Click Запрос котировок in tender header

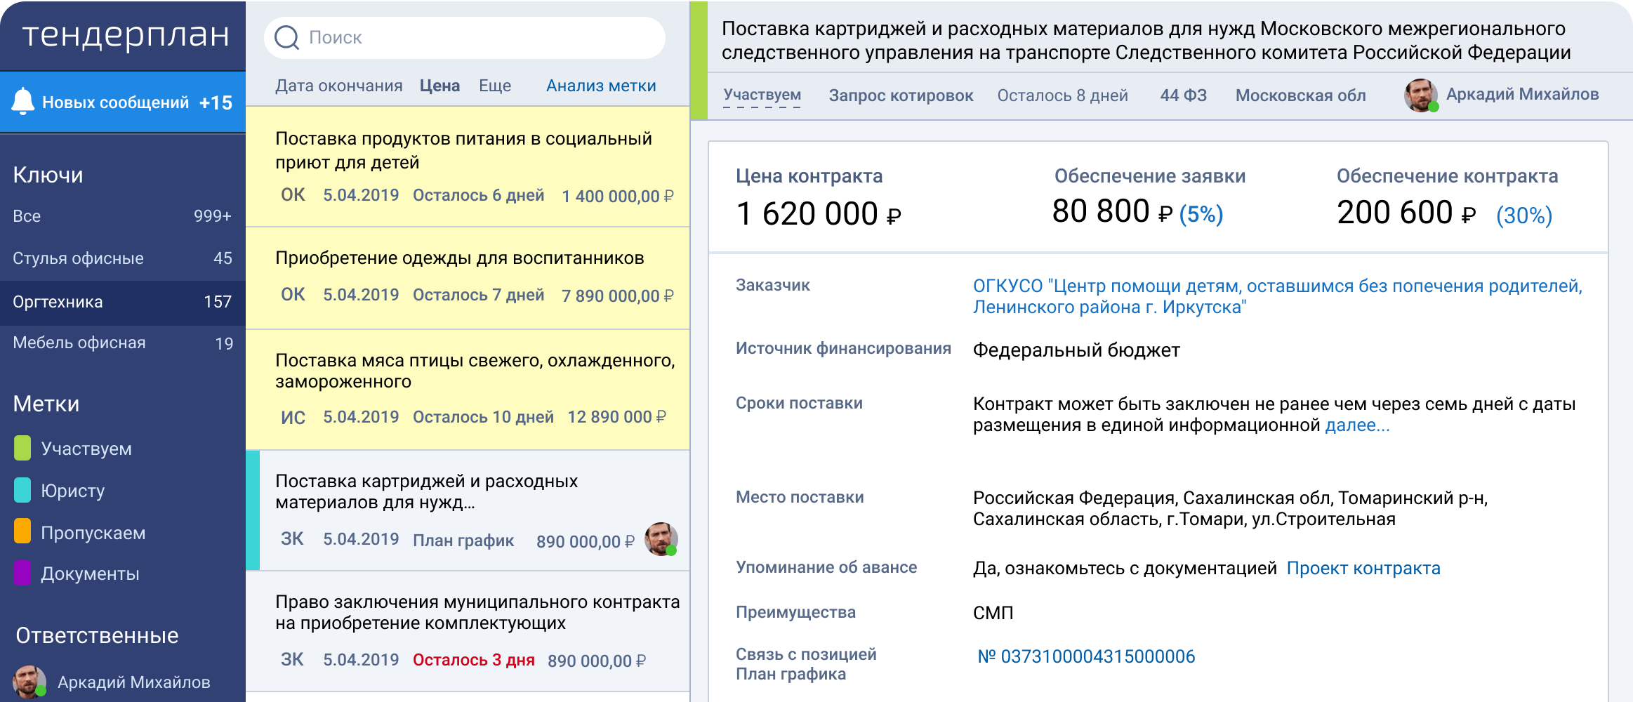901,95
